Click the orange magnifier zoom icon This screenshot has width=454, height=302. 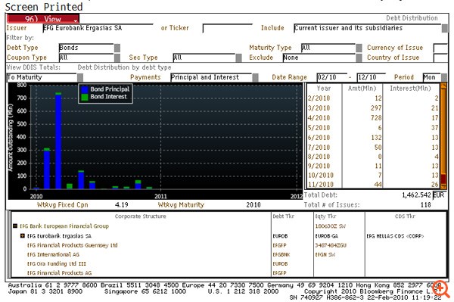(x=442, y=288)
